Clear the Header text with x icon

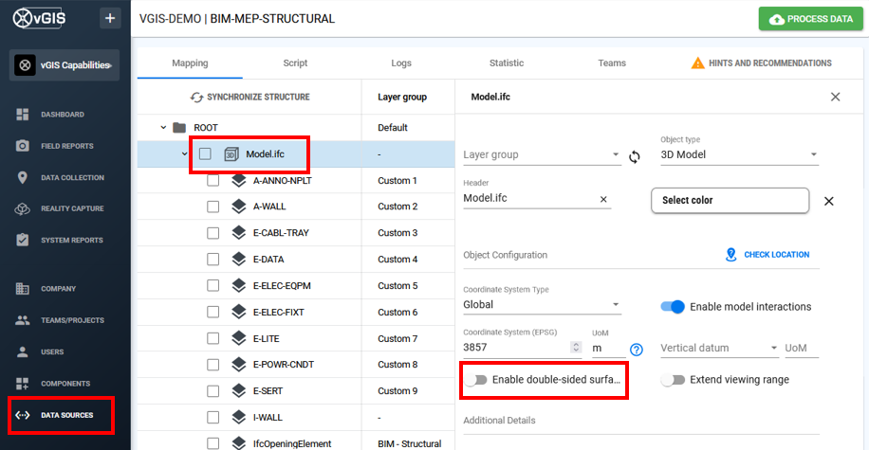[x=603, y=199]
